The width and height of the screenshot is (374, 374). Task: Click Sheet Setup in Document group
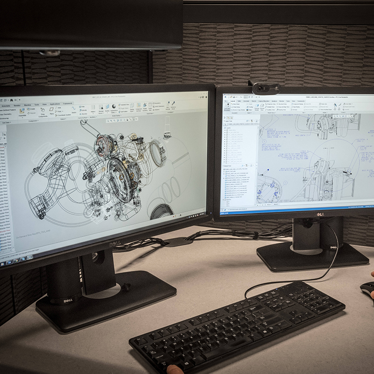(236, 107)
